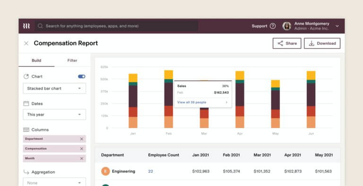Click the Compensation Report title
The width and height of the screenshot is (363, 186).
pos(66,43)
